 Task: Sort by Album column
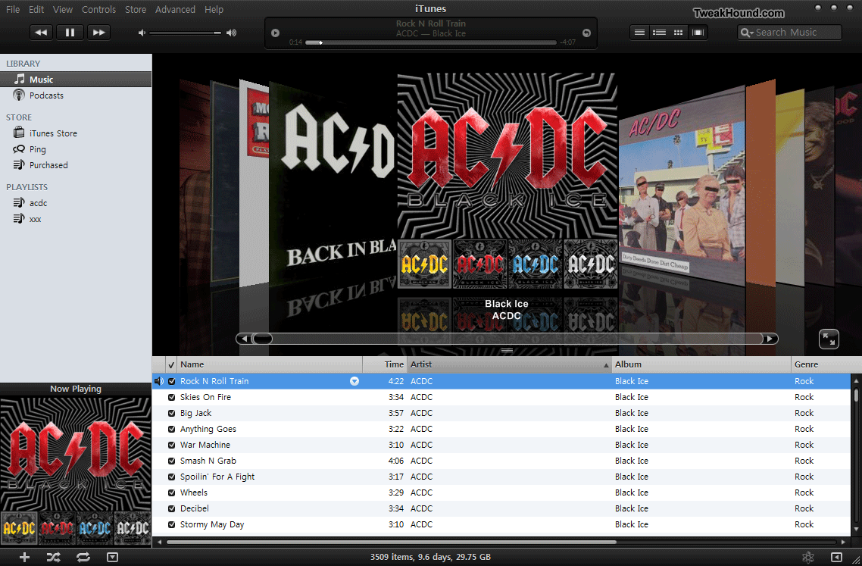pyautogui.click(x=701, y=364)
